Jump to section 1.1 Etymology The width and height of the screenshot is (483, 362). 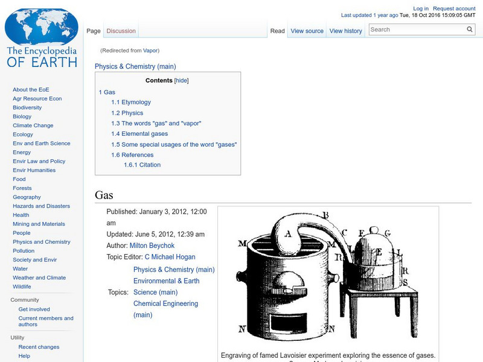[131, 102]
